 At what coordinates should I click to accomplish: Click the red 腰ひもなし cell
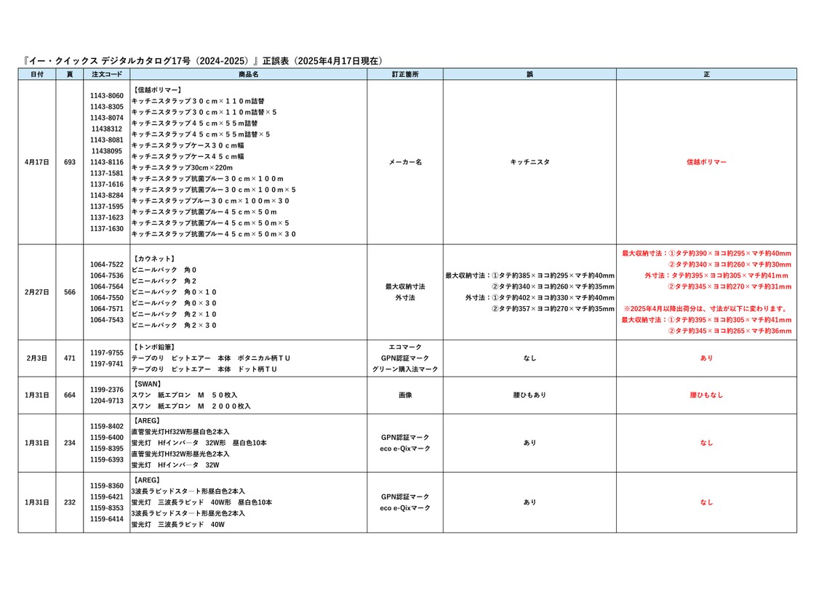pyautogui.click(x=707, y=395)
